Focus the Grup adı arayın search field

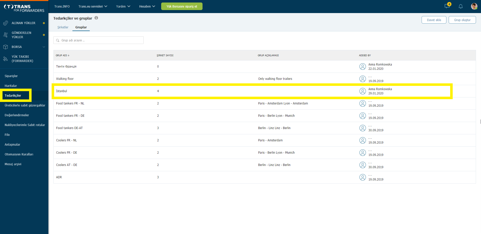pos(99,40)
